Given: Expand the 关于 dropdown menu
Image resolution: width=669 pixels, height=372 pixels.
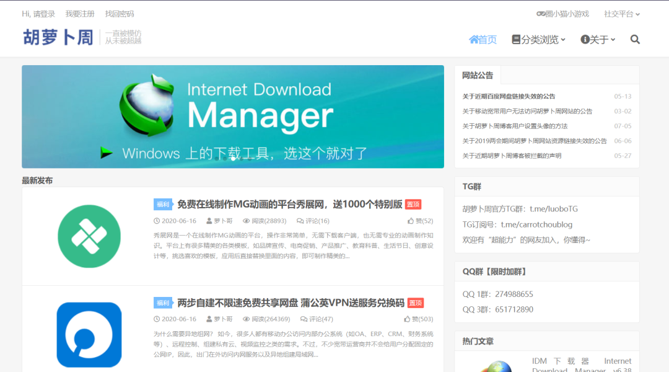Looking at the screenshot, I should (x=598, y=40).
